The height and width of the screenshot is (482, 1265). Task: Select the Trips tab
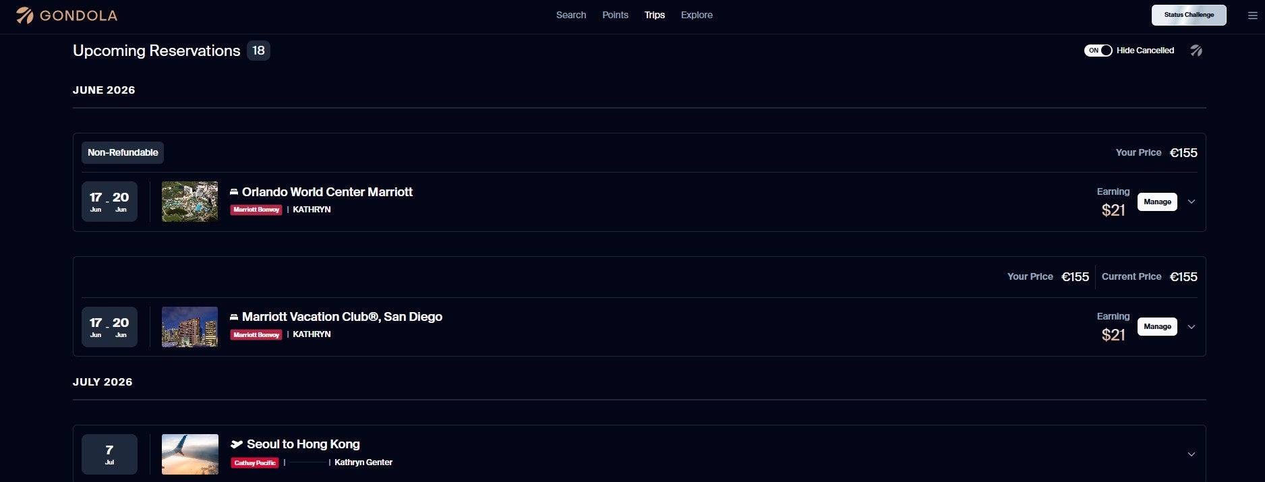[x=655, y=15]
